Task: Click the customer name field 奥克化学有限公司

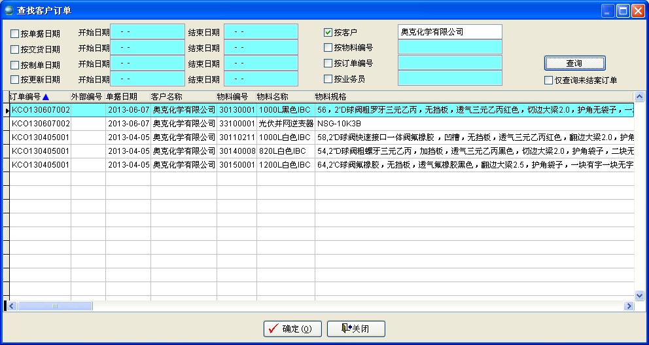Action: tap(449, 32)
